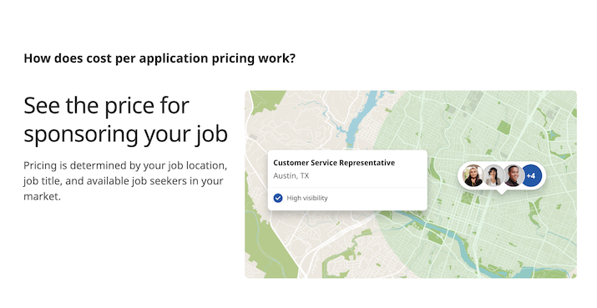
Task: Click the Austin, TX location text
Action: 291,176
